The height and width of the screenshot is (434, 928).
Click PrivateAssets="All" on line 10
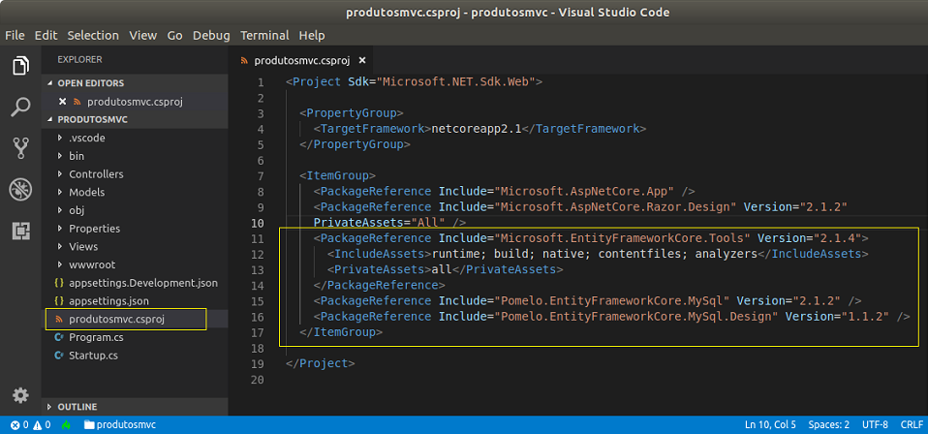[380, 223]
